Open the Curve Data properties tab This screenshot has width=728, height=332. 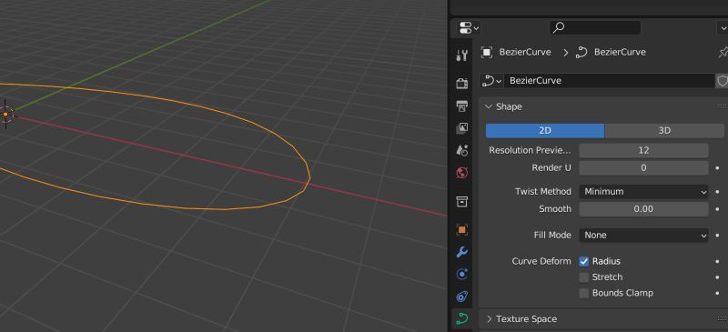point(461,318)
